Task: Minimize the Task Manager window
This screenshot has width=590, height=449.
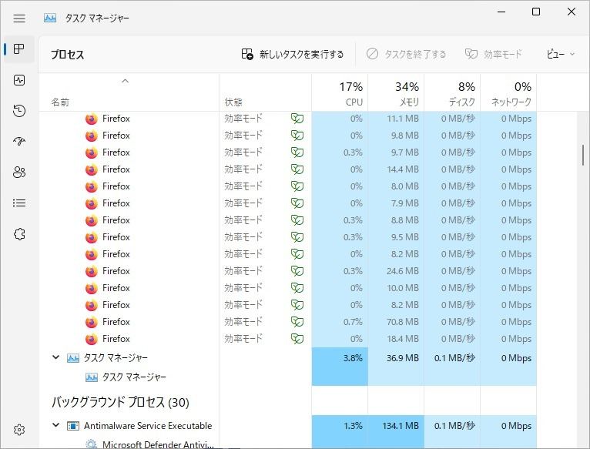Action: pos(501,12)
